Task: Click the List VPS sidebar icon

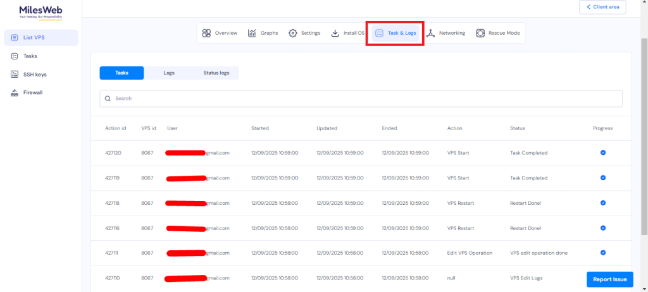Action: click(x=15, y=38)
